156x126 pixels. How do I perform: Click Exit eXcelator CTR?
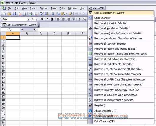(121, 121)
